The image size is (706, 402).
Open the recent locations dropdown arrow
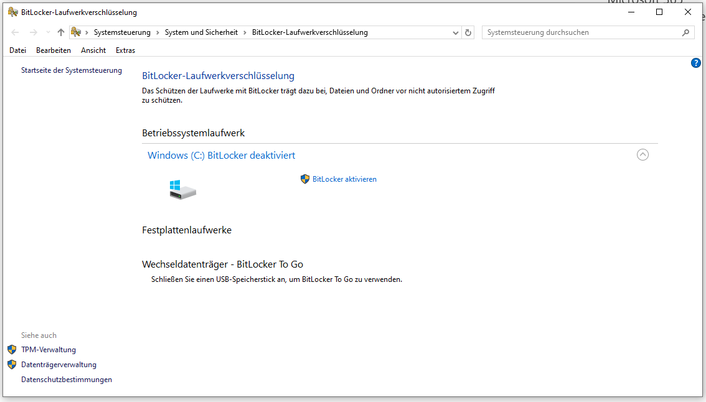pyautogui.click(x=48, y=32)
